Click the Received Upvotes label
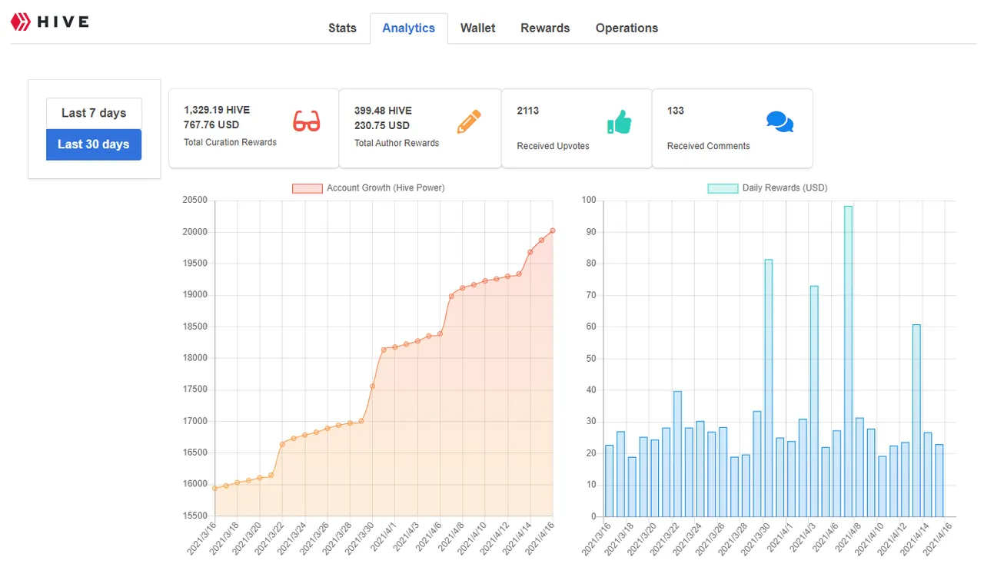This screenshot has width=984, height=577. click(553, 146)
